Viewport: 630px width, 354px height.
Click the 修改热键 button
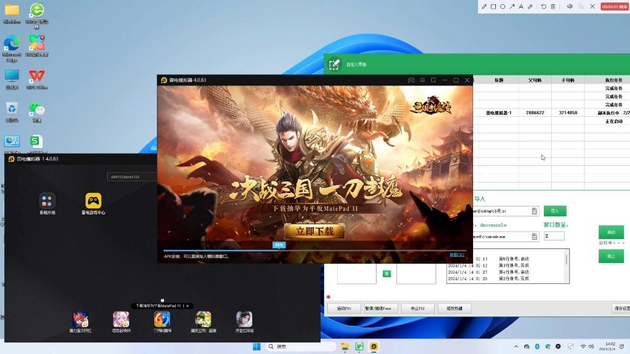tap(455, 309)
